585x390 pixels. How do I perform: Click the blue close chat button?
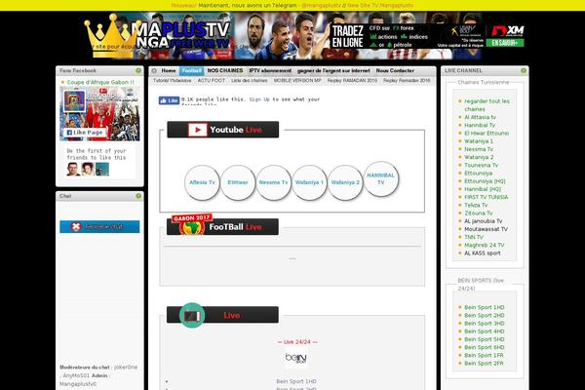pyautogui.click(x=99, y=226)
